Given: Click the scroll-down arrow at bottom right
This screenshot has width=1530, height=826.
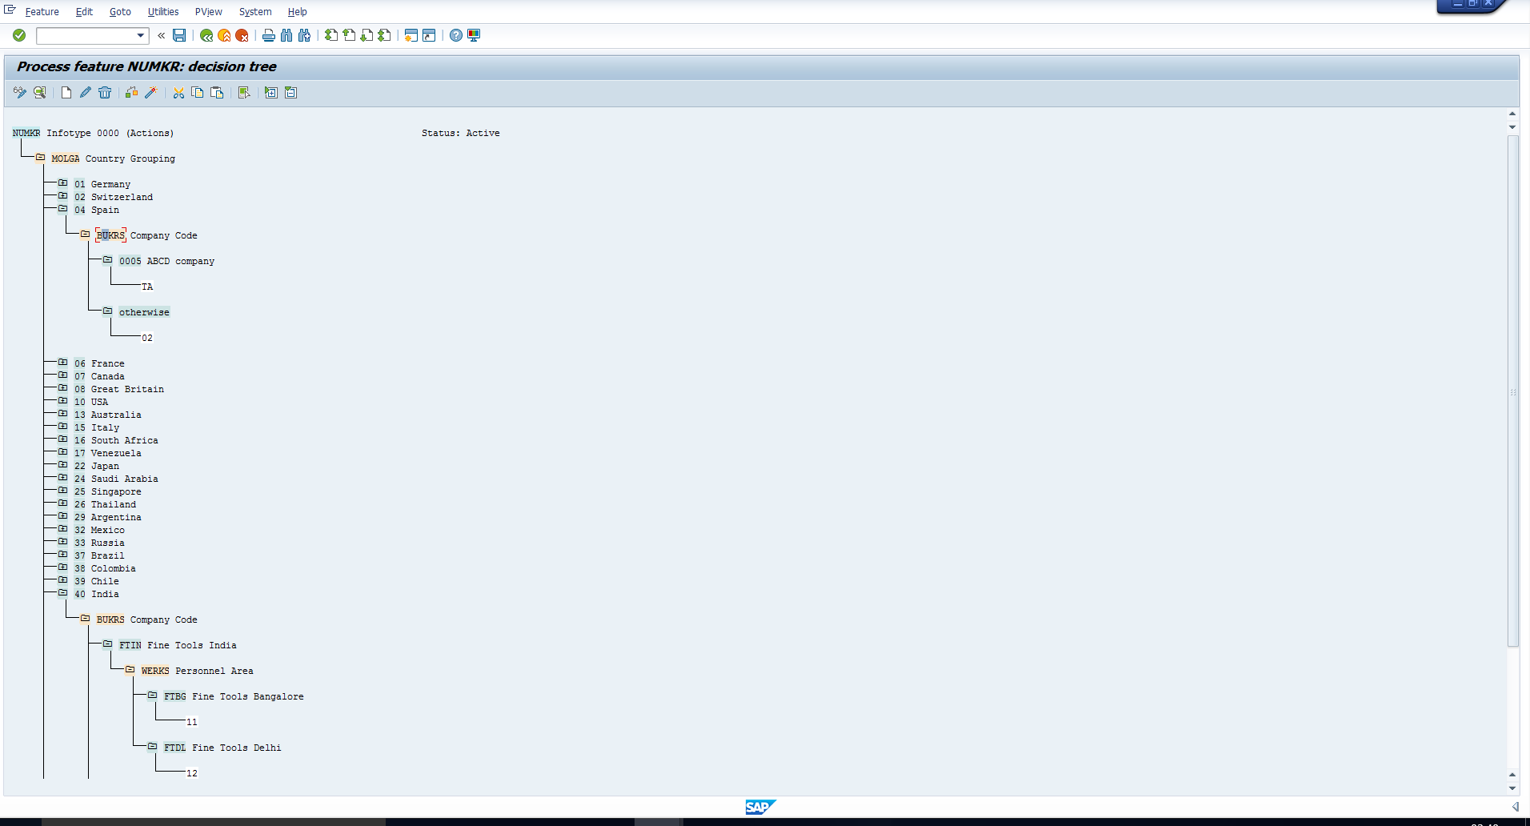Looking at the screenshot, I should click(x=1512, y=788).
